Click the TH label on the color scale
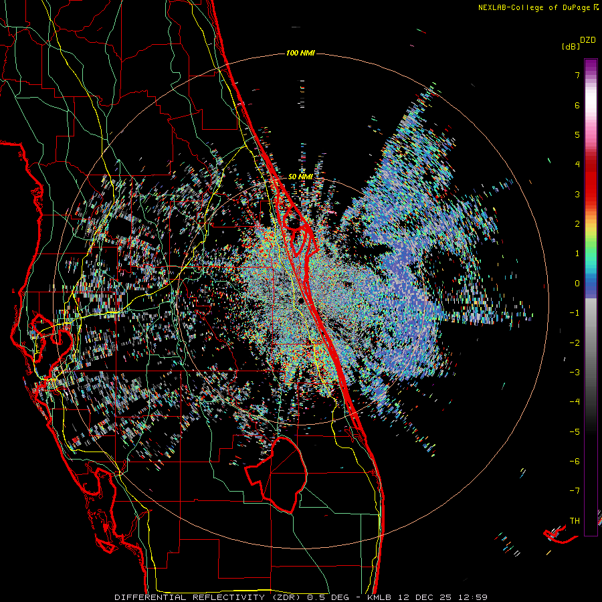602x602 pixels. click(575, 520)
